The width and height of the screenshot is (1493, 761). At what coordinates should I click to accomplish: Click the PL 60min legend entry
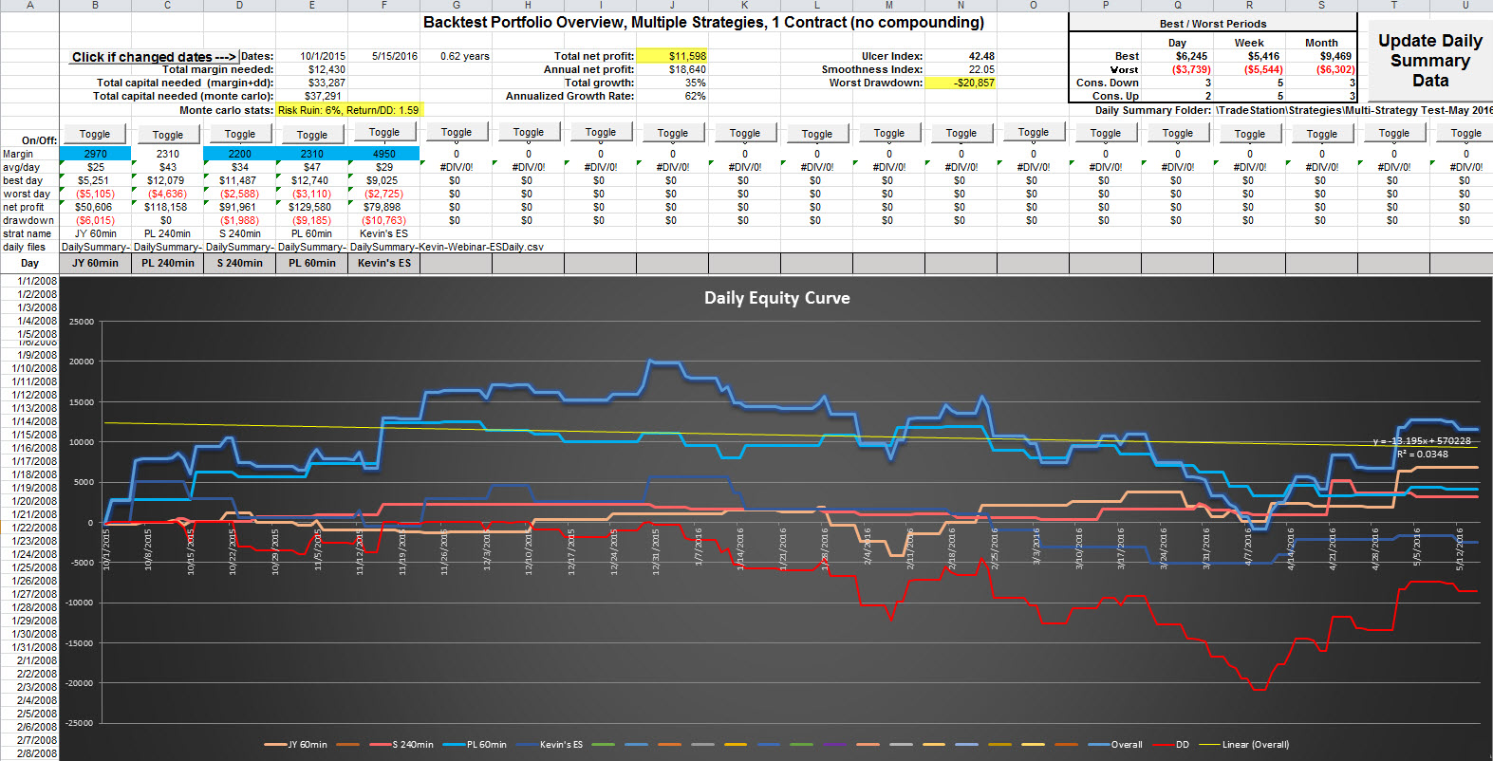coord(475,745)
